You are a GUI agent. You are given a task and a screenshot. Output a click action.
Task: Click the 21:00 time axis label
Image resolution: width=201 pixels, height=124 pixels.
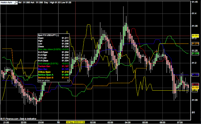pos(6,122)
